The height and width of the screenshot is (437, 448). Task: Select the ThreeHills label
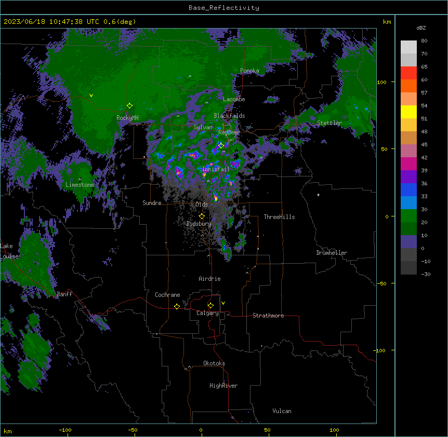(279, 217)
